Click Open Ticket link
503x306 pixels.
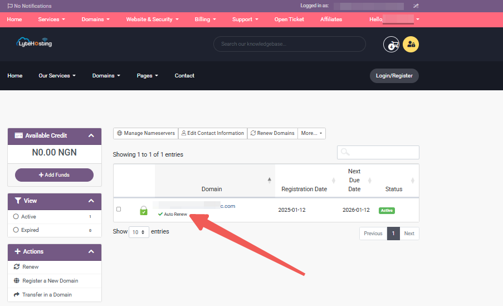click(x=289, y=20)
